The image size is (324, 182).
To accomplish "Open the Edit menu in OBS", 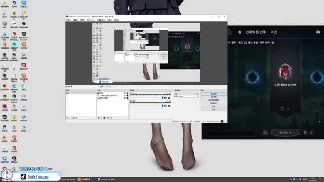I will (x=75, y=20).
